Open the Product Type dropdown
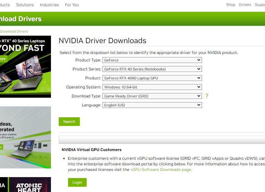The height and width of the screenshot is (192, 265). pos(152,60)
